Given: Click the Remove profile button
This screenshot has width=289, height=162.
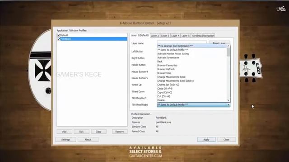Looking at the screenshot, I should coord(120,131).
